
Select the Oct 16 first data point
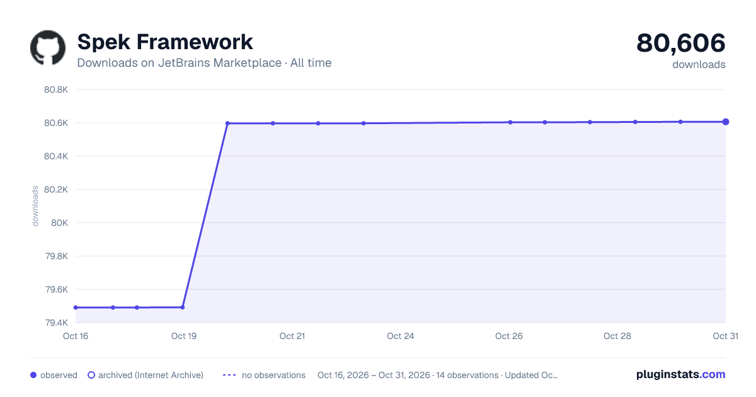(x=76, y=308)
